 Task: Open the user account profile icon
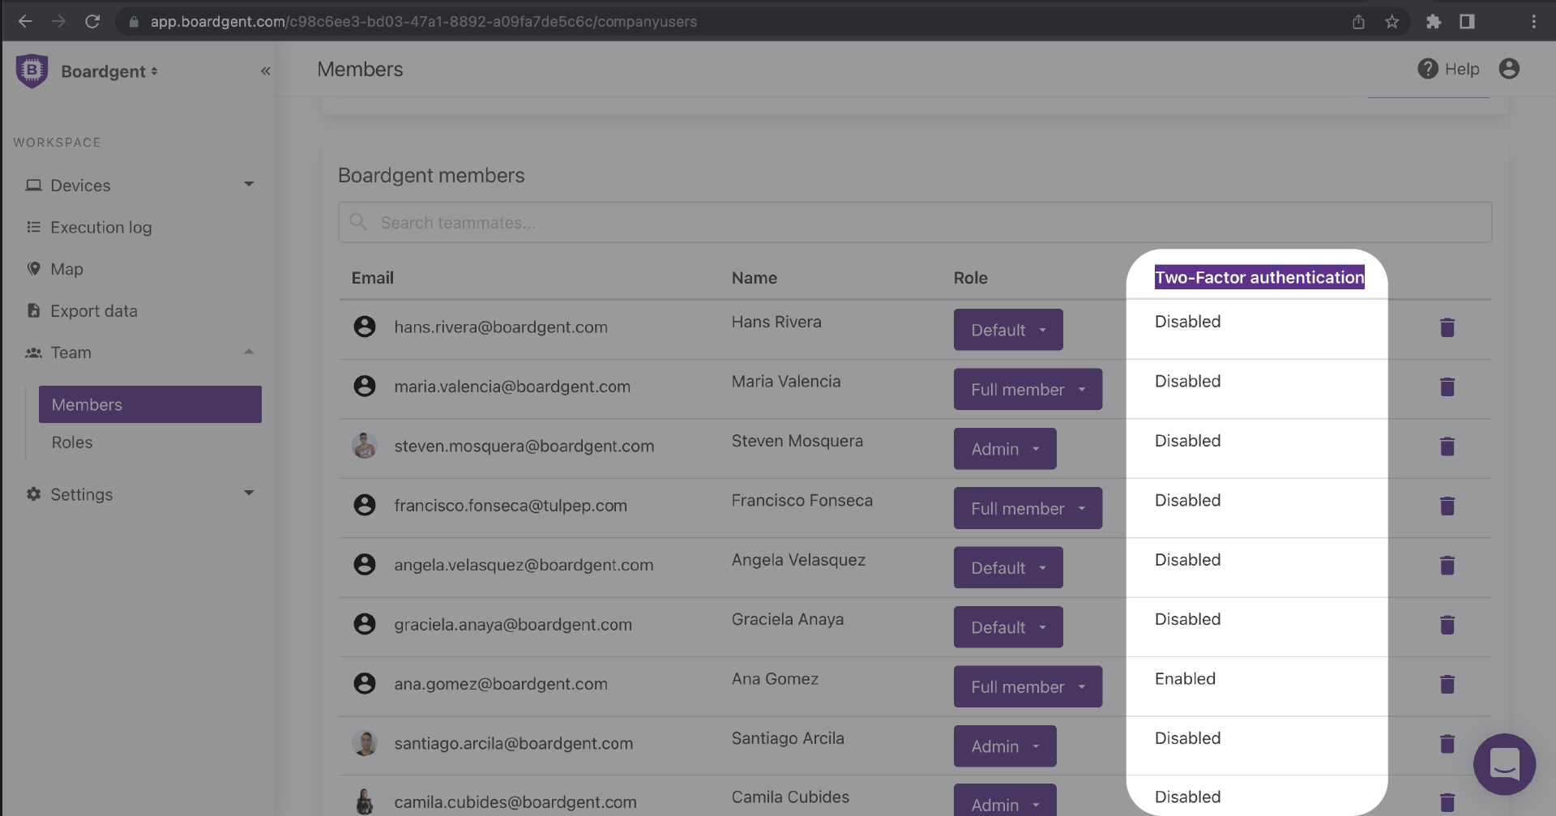point(1509,69)
